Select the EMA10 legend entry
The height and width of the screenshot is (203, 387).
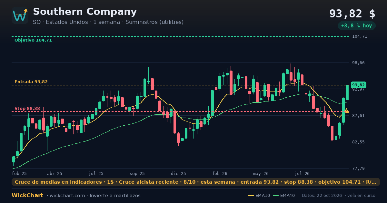pyautogui.click(x=259, y=196)
